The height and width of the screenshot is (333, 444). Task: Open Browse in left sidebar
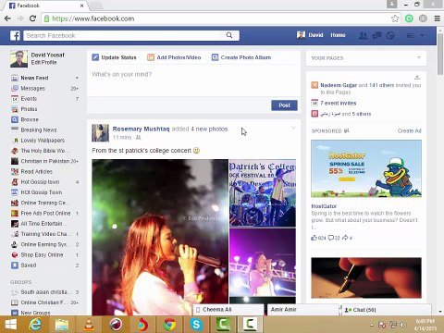(30, 119)
